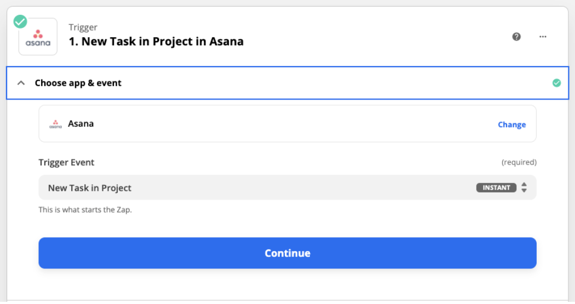Click the helper text This is what starts the Zap
575x304 pixels.
(x=85, y=210)
